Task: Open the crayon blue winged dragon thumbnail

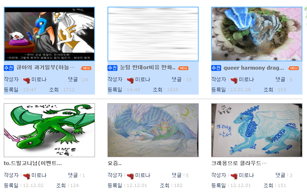Action: [x=257, y=130]
